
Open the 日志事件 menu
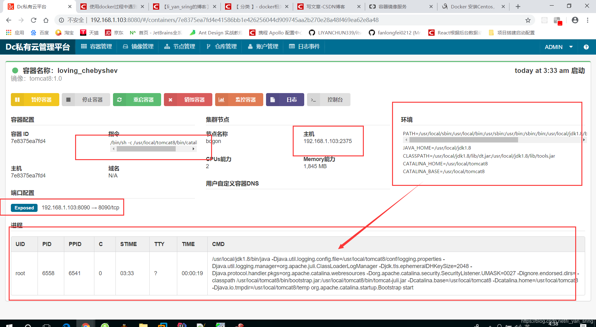click(305, 47)
